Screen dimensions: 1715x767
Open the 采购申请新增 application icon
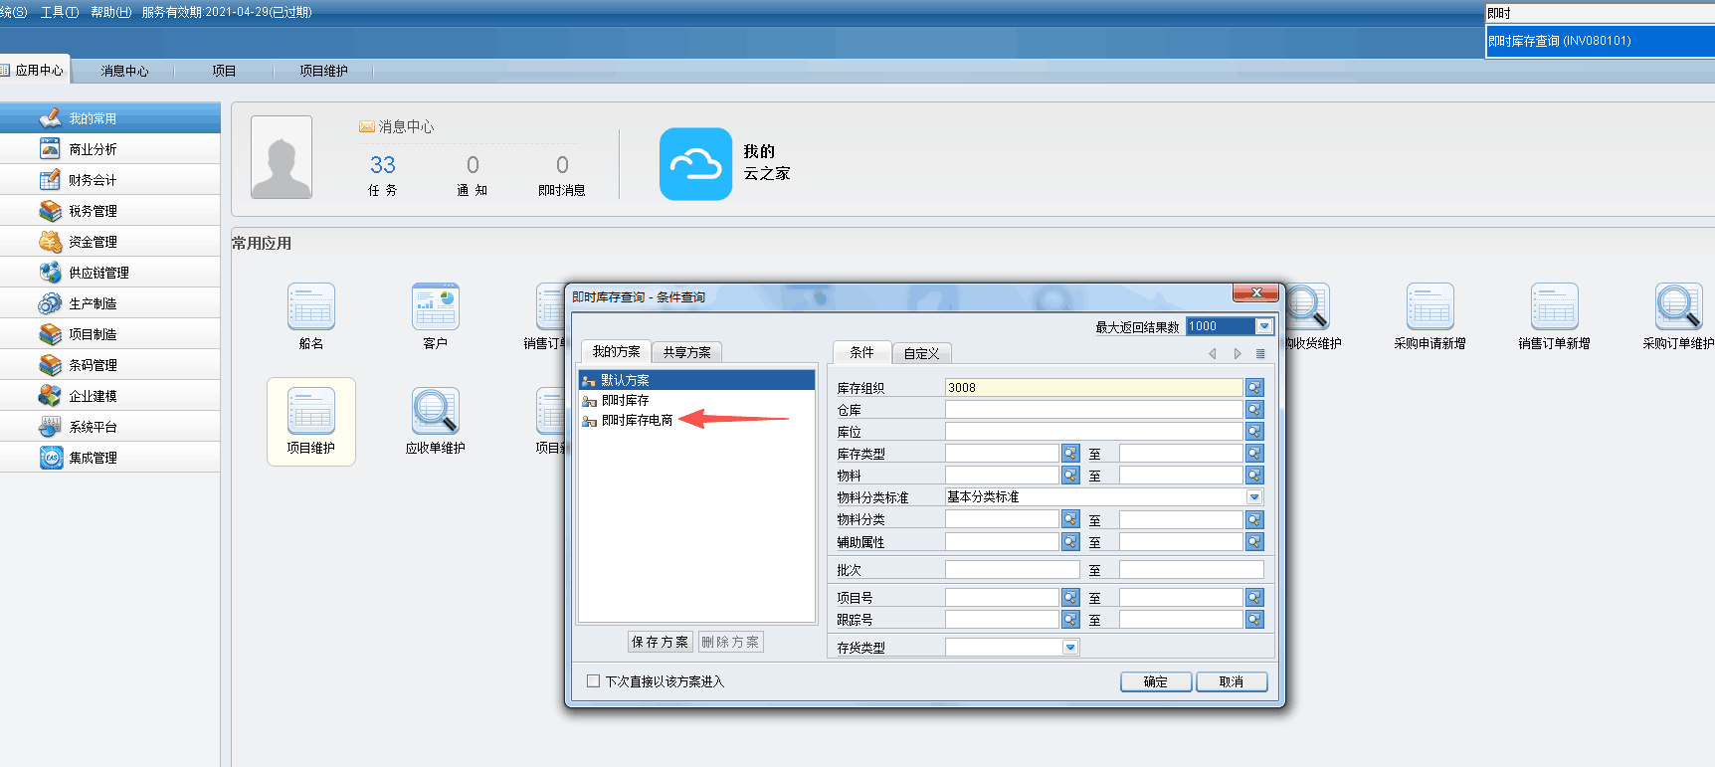coord(1429,306)
